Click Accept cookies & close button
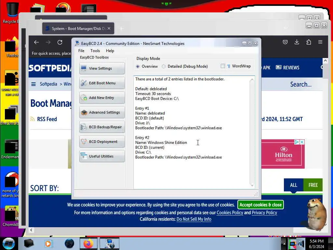The width and height of the screenshot is (333, 250). [x=260, y=205]
